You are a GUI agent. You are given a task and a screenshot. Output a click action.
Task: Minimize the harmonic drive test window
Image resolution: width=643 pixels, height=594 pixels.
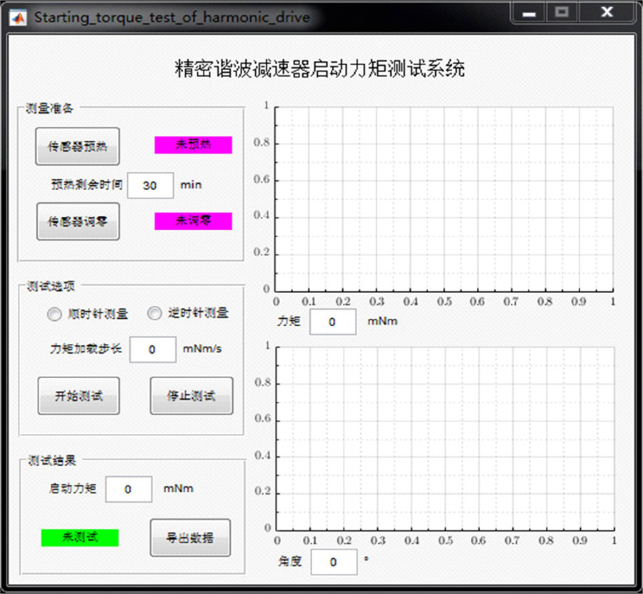coord(528,13)
